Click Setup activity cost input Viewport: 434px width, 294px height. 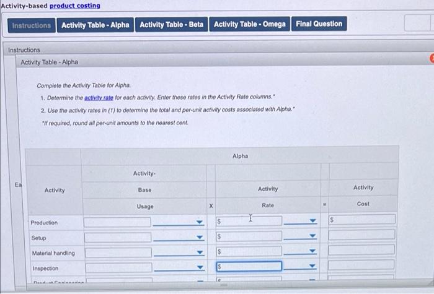(x=361, y=235)
